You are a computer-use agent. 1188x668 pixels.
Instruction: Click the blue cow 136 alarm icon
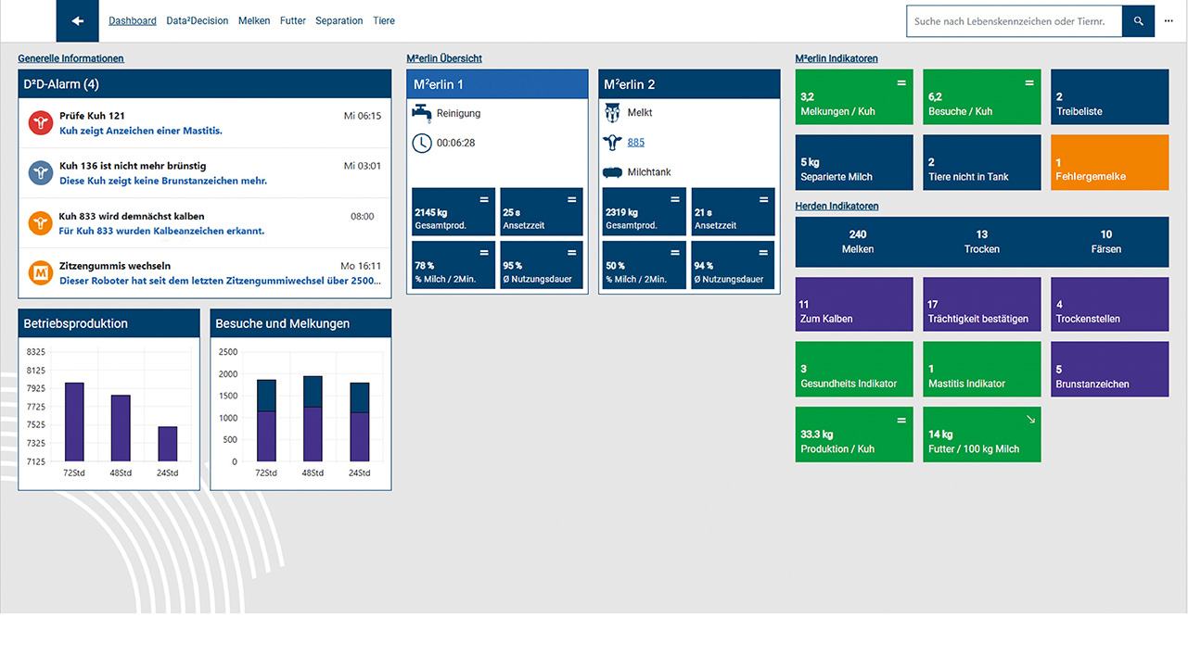40,172
